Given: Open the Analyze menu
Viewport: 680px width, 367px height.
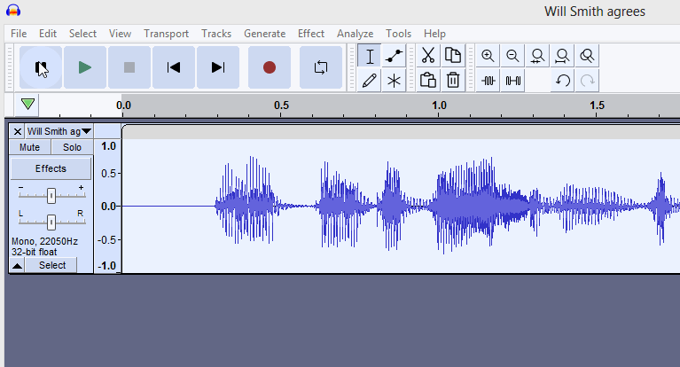Looking at the screenshot, I should [x=356, y=34].
